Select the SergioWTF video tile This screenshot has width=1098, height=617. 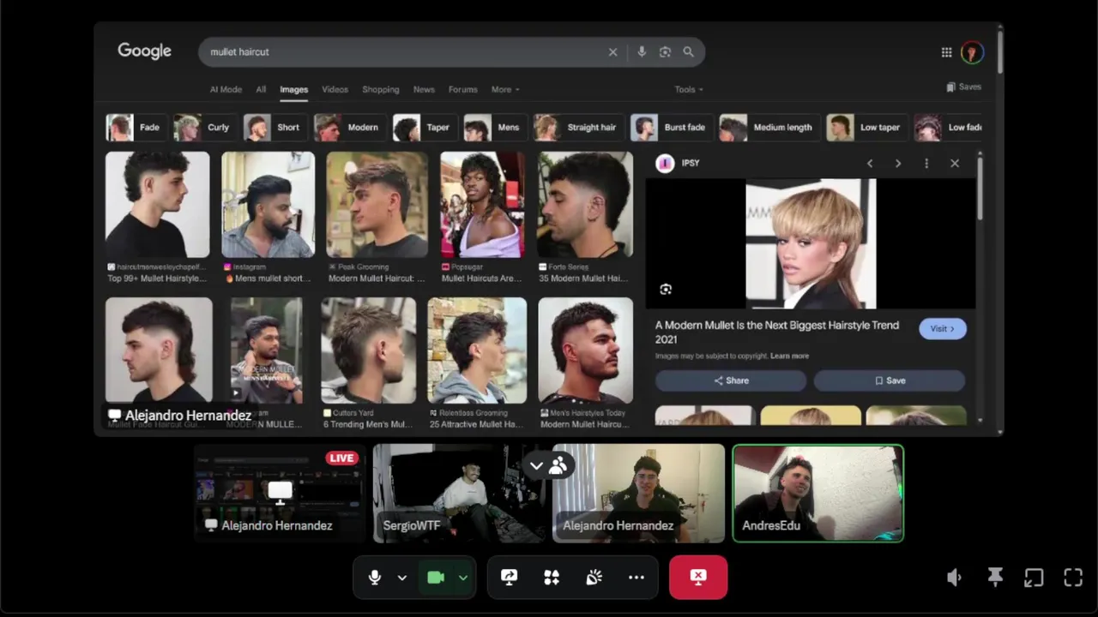459,494
